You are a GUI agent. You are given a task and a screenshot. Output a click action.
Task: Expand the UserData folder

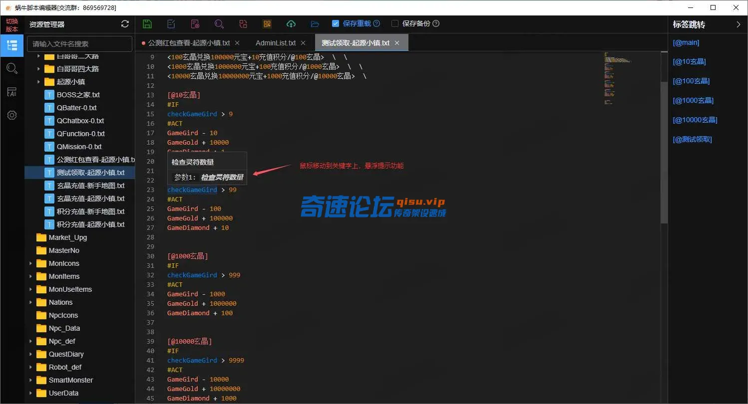[x=31, y=393]
